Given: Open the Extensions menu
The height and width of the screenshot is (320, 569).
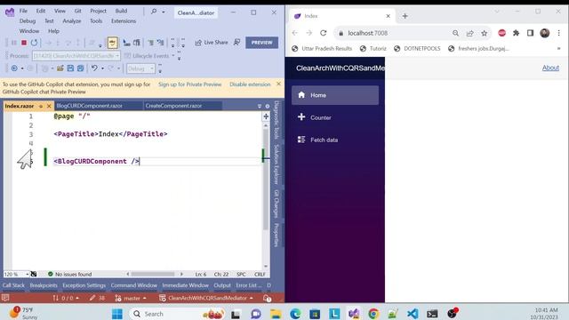Looking at the screenshot, I should click(x=124, y=21).
